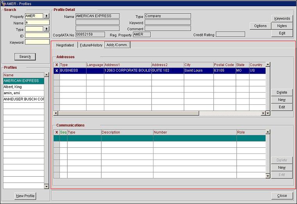Select ANHEUSER BUSCH profile entry
The height and width of the screenshot is (204, 297).
[x=23, y=99]
